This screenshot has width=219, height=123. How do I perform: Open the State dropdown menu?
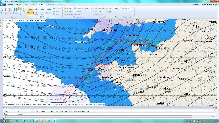click(205, 5)
